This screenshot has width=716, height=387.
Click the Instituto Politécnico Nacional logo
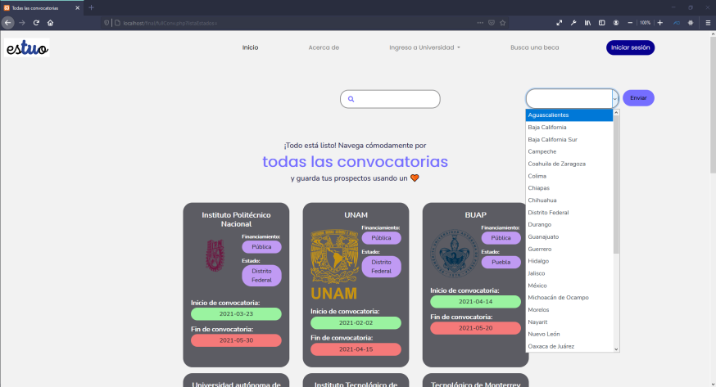tap(215, 256)
